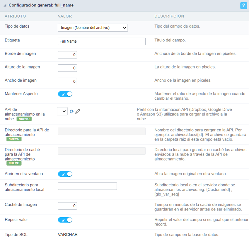Disable the Repetir valor switch
249x239 pixels.
[65, 220]
